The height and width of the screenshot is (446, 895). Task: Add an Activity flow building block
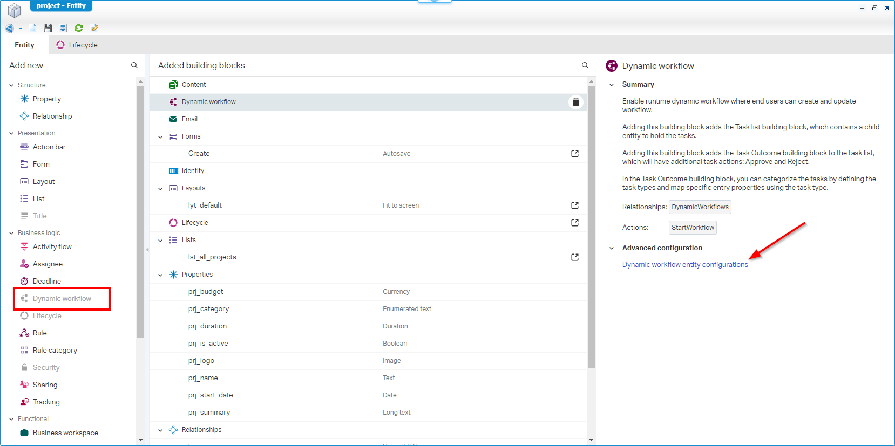point(52,247)
